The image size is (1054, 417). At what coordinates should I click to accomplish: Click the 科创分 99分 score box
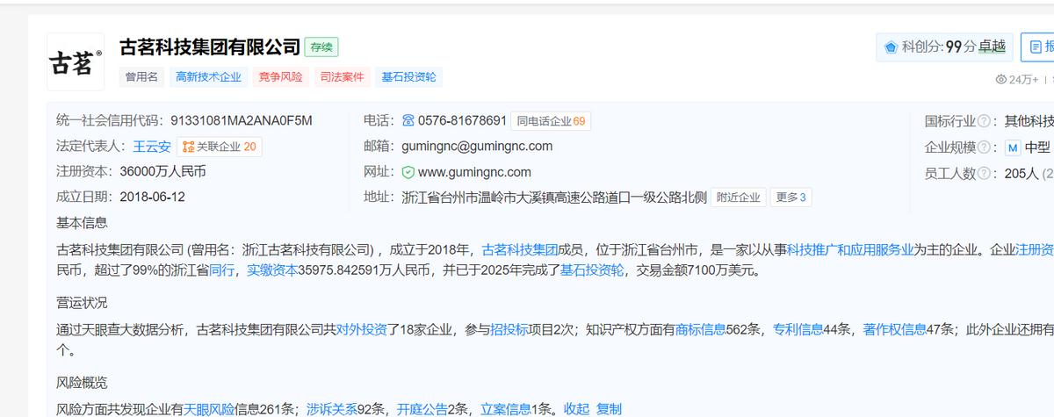coord(944,47)
